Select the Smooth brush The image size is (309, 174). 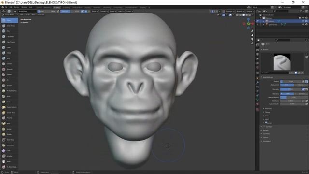coord(10,69)
